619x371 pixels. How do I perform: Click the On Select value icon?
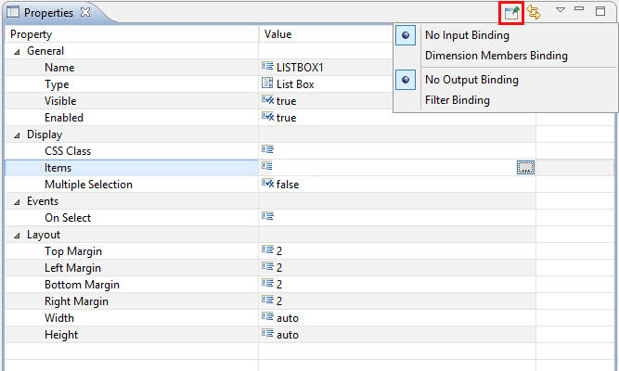(268, 218)
